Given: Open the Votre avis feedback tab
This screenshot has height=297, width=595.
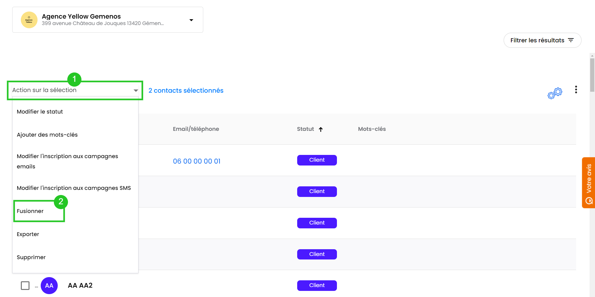Looking at the screenshot, I should [x=589, y=183].
